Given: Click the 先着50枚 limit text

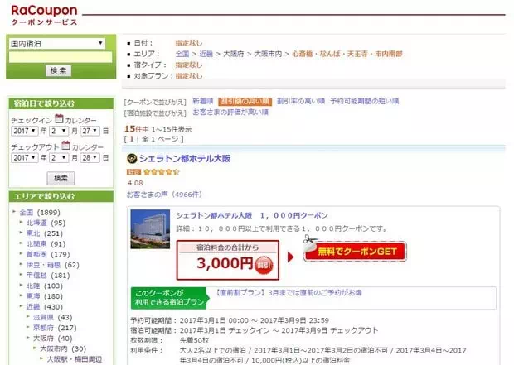Looking at the screenshot, I should click(x=194, y=340).
